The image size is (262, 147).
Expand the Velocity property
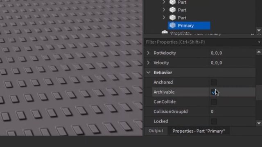148,62
